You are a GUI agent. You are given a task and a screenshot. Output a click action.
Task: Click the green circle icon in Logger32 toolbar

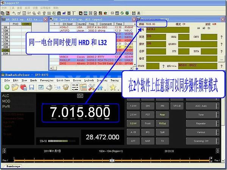122,13
